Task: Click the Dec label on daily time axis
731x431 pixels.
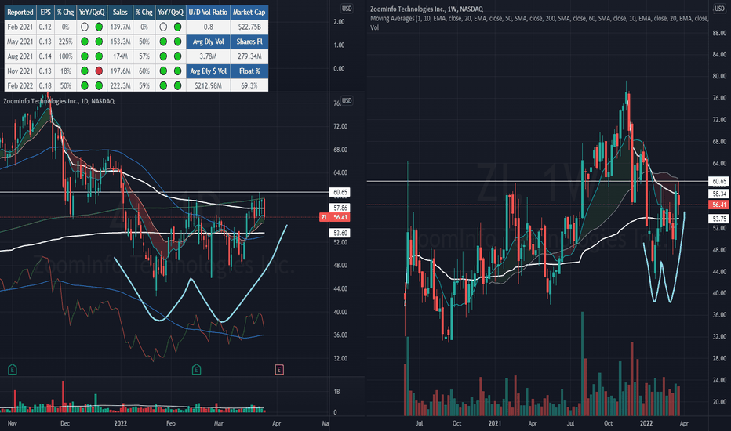Action: coord(65,423)
